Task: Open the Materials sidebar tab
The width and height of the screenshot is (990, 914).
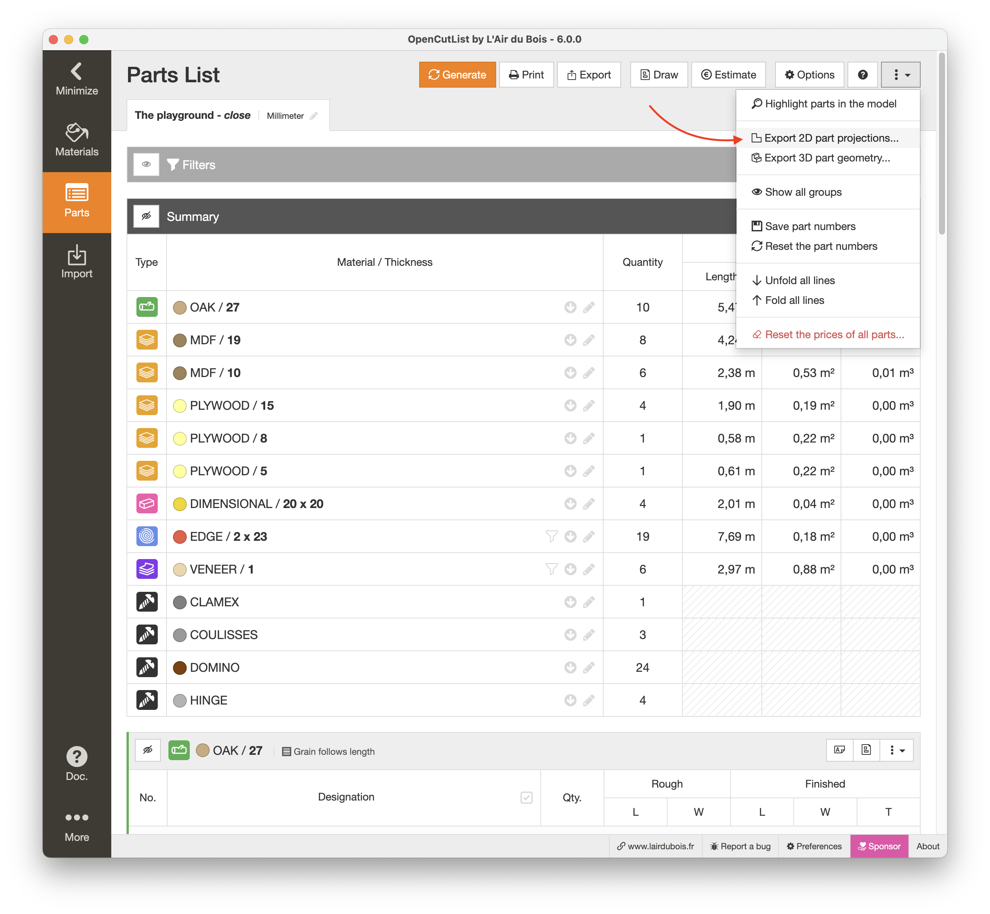Action: pos(77,141)
